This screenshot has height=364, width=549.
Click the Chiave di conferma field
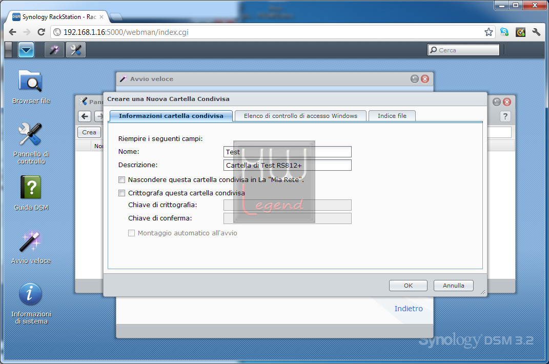[288, 218]
